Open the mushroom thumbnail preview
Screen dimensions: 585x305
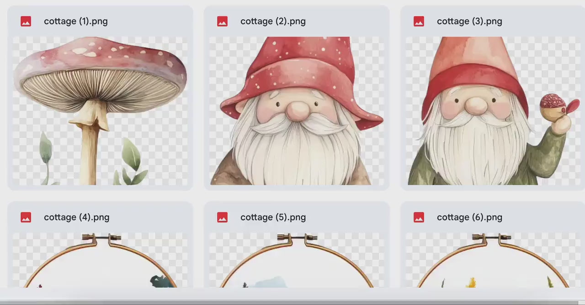[100, 110]
